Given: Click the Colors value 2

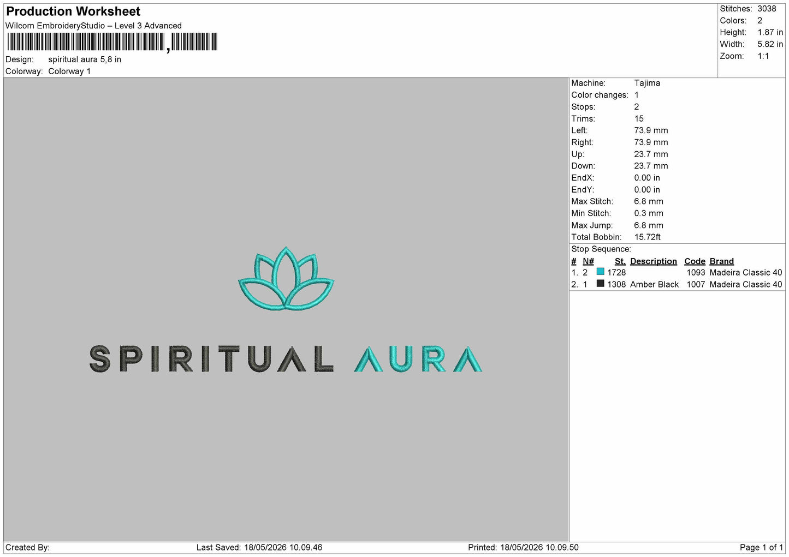Looking at the screenshot, I should (x=760, y=21).
